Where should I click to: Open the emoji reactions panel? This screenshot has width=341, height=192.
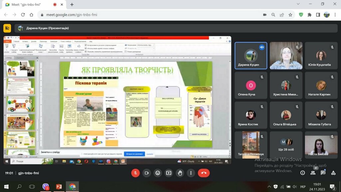click(x=158, y=173)
